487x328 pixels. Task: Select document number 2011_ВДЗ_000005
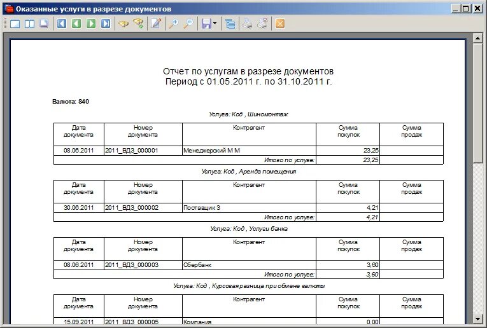[x=132, y=322]
